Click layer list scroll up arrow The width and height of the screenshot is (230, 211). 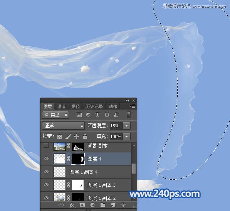pos(134,146)
